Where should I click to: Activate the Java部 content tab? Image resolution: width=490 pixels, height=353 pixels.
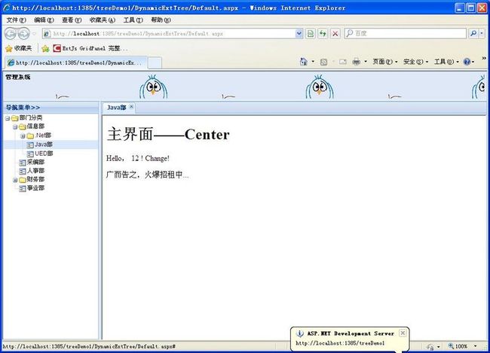(x=117, y=108)
